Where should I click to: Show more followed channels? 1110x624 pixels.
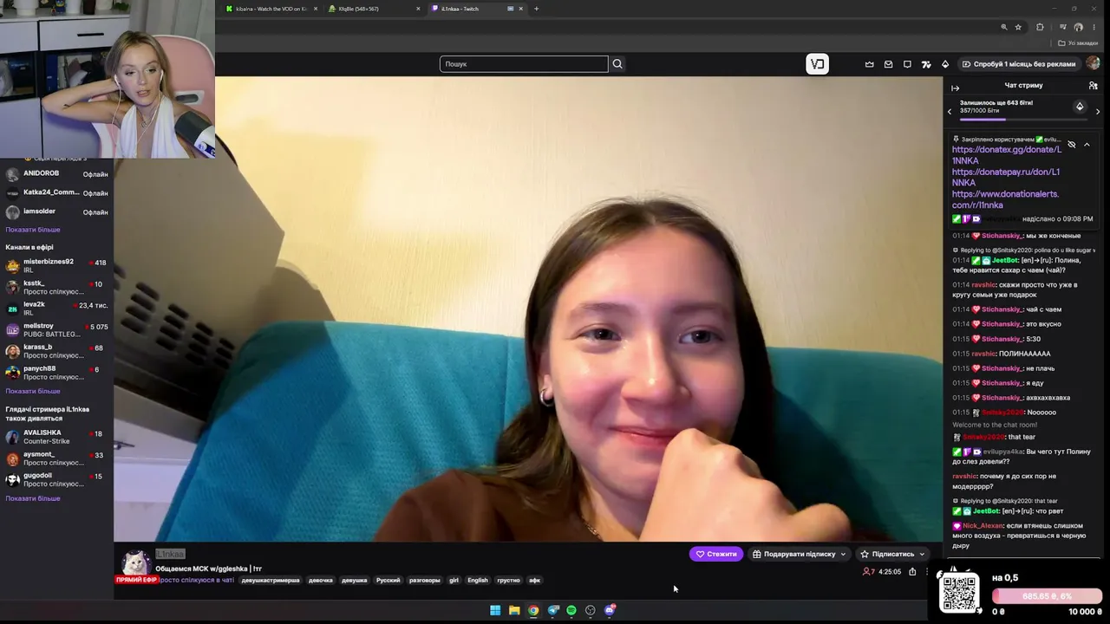[x=33, y=230]
